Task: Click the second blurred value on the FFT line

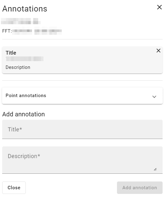Action: point(48,31)
